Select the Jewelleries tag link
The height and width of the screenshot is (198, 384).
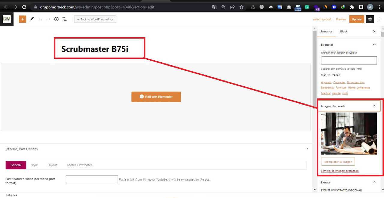[x=363, y=88]
